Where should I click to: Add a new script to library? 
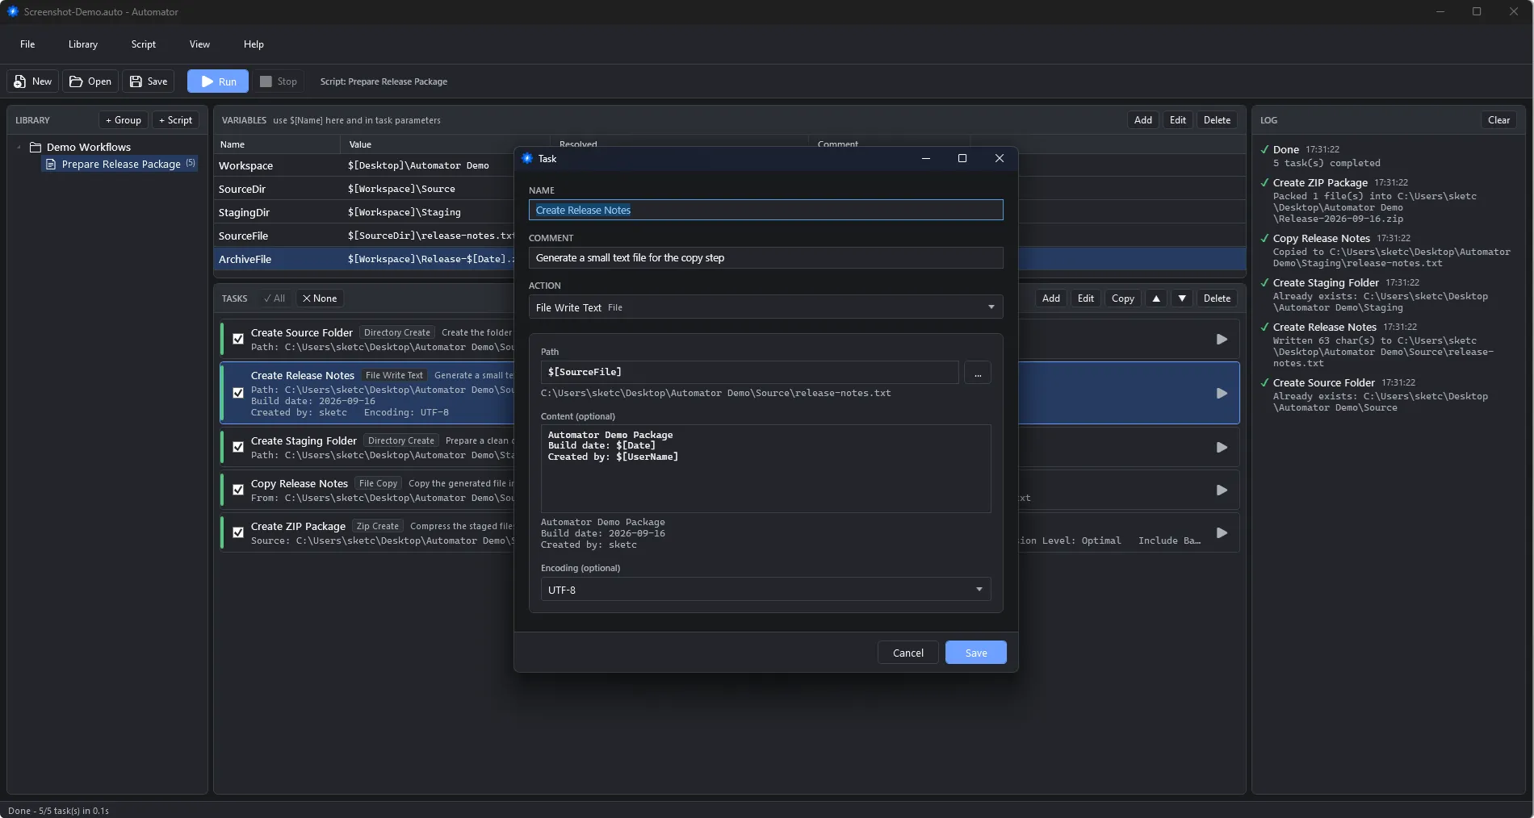point(175,120)
